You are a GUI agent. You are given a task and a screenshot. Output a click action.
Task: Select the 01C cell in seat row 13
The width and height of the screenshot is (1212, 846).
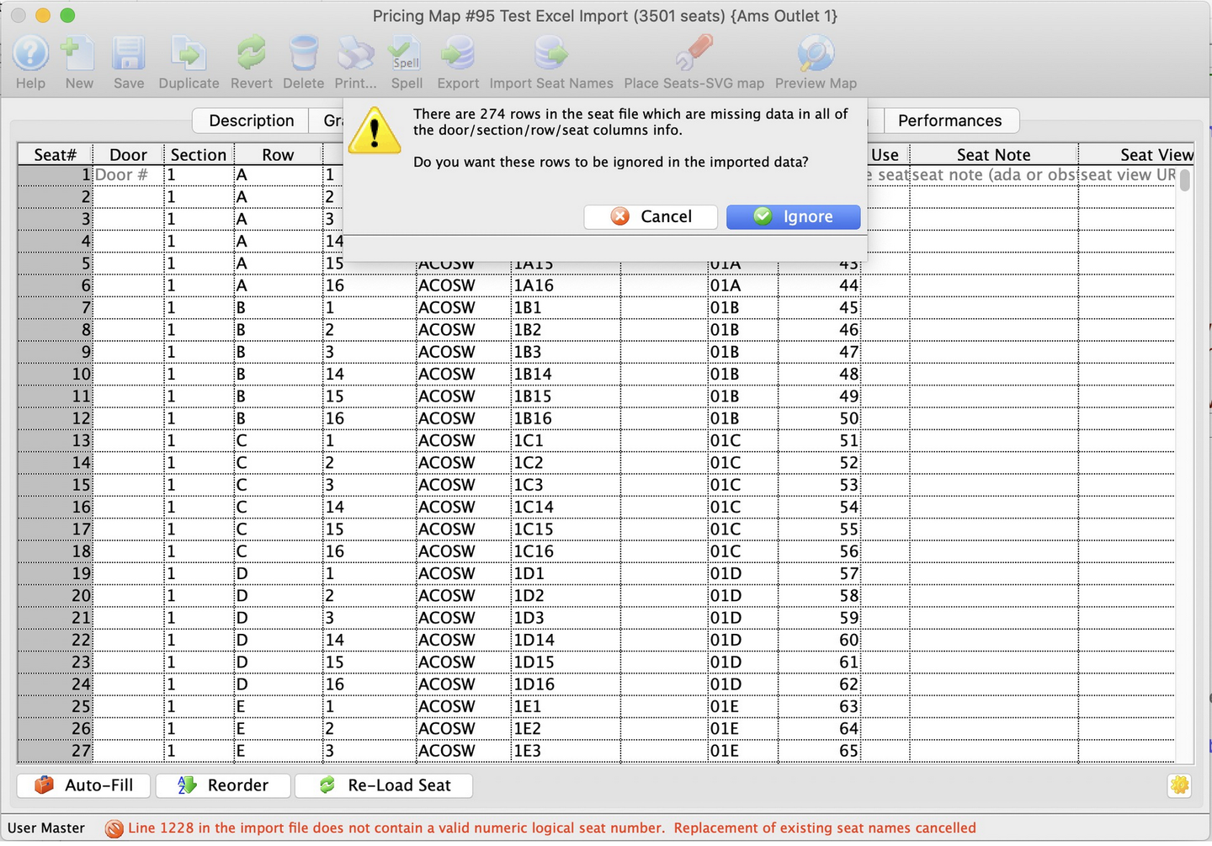point(742,440)
